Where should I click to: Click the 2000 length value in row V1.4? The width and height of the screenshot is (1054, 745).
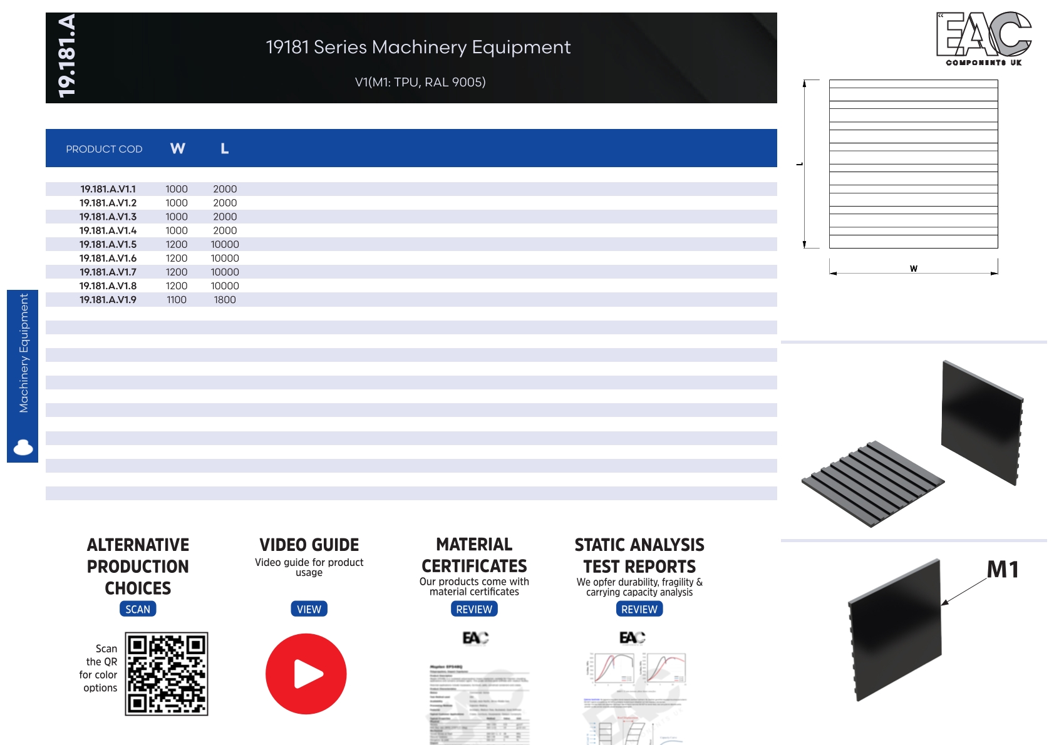225,230
